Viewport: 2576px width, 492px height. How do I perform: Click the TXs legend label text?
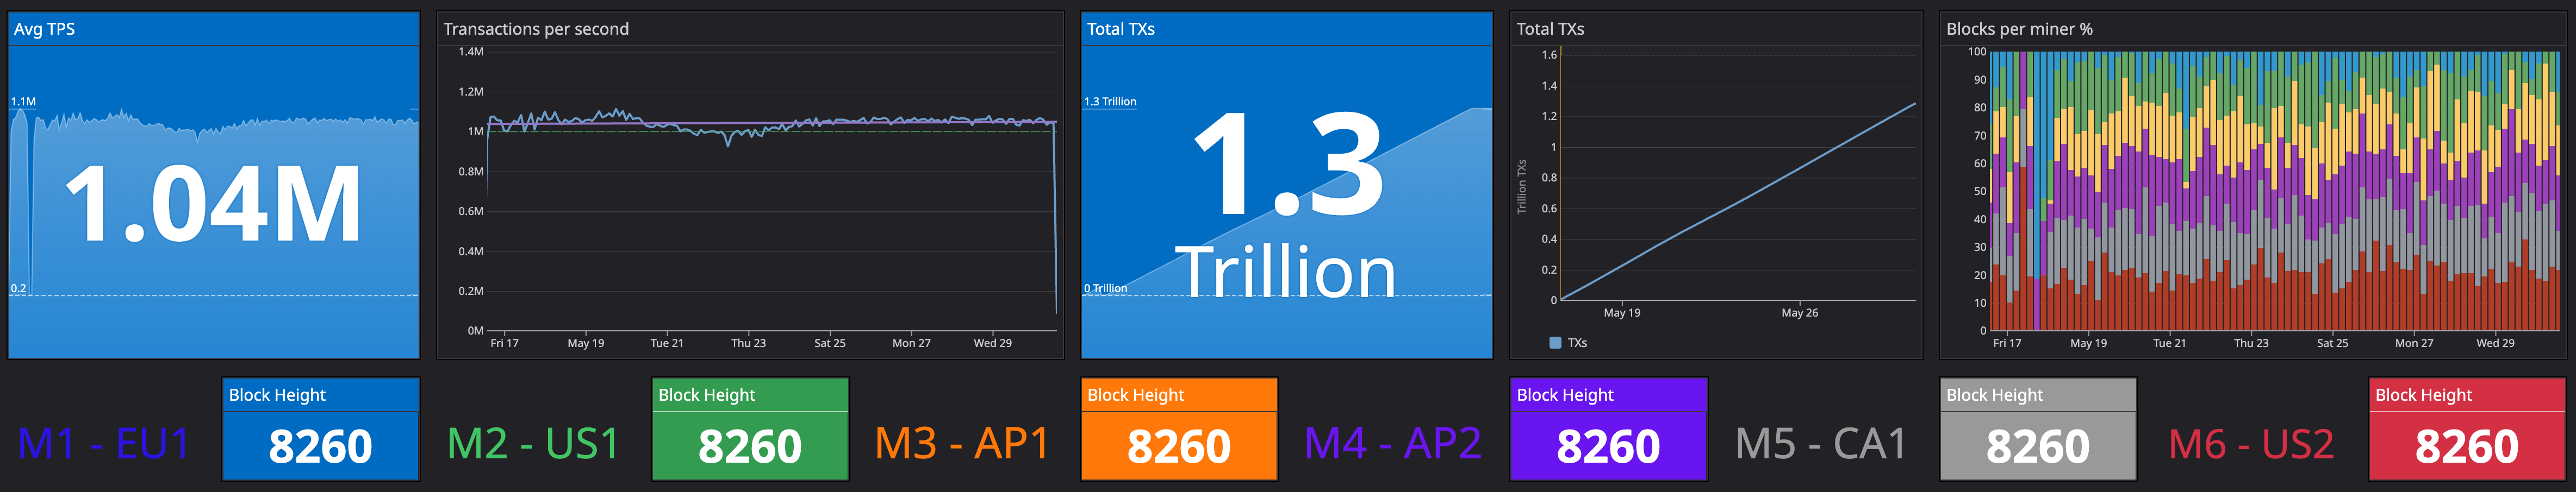(x=1577, y=342)
